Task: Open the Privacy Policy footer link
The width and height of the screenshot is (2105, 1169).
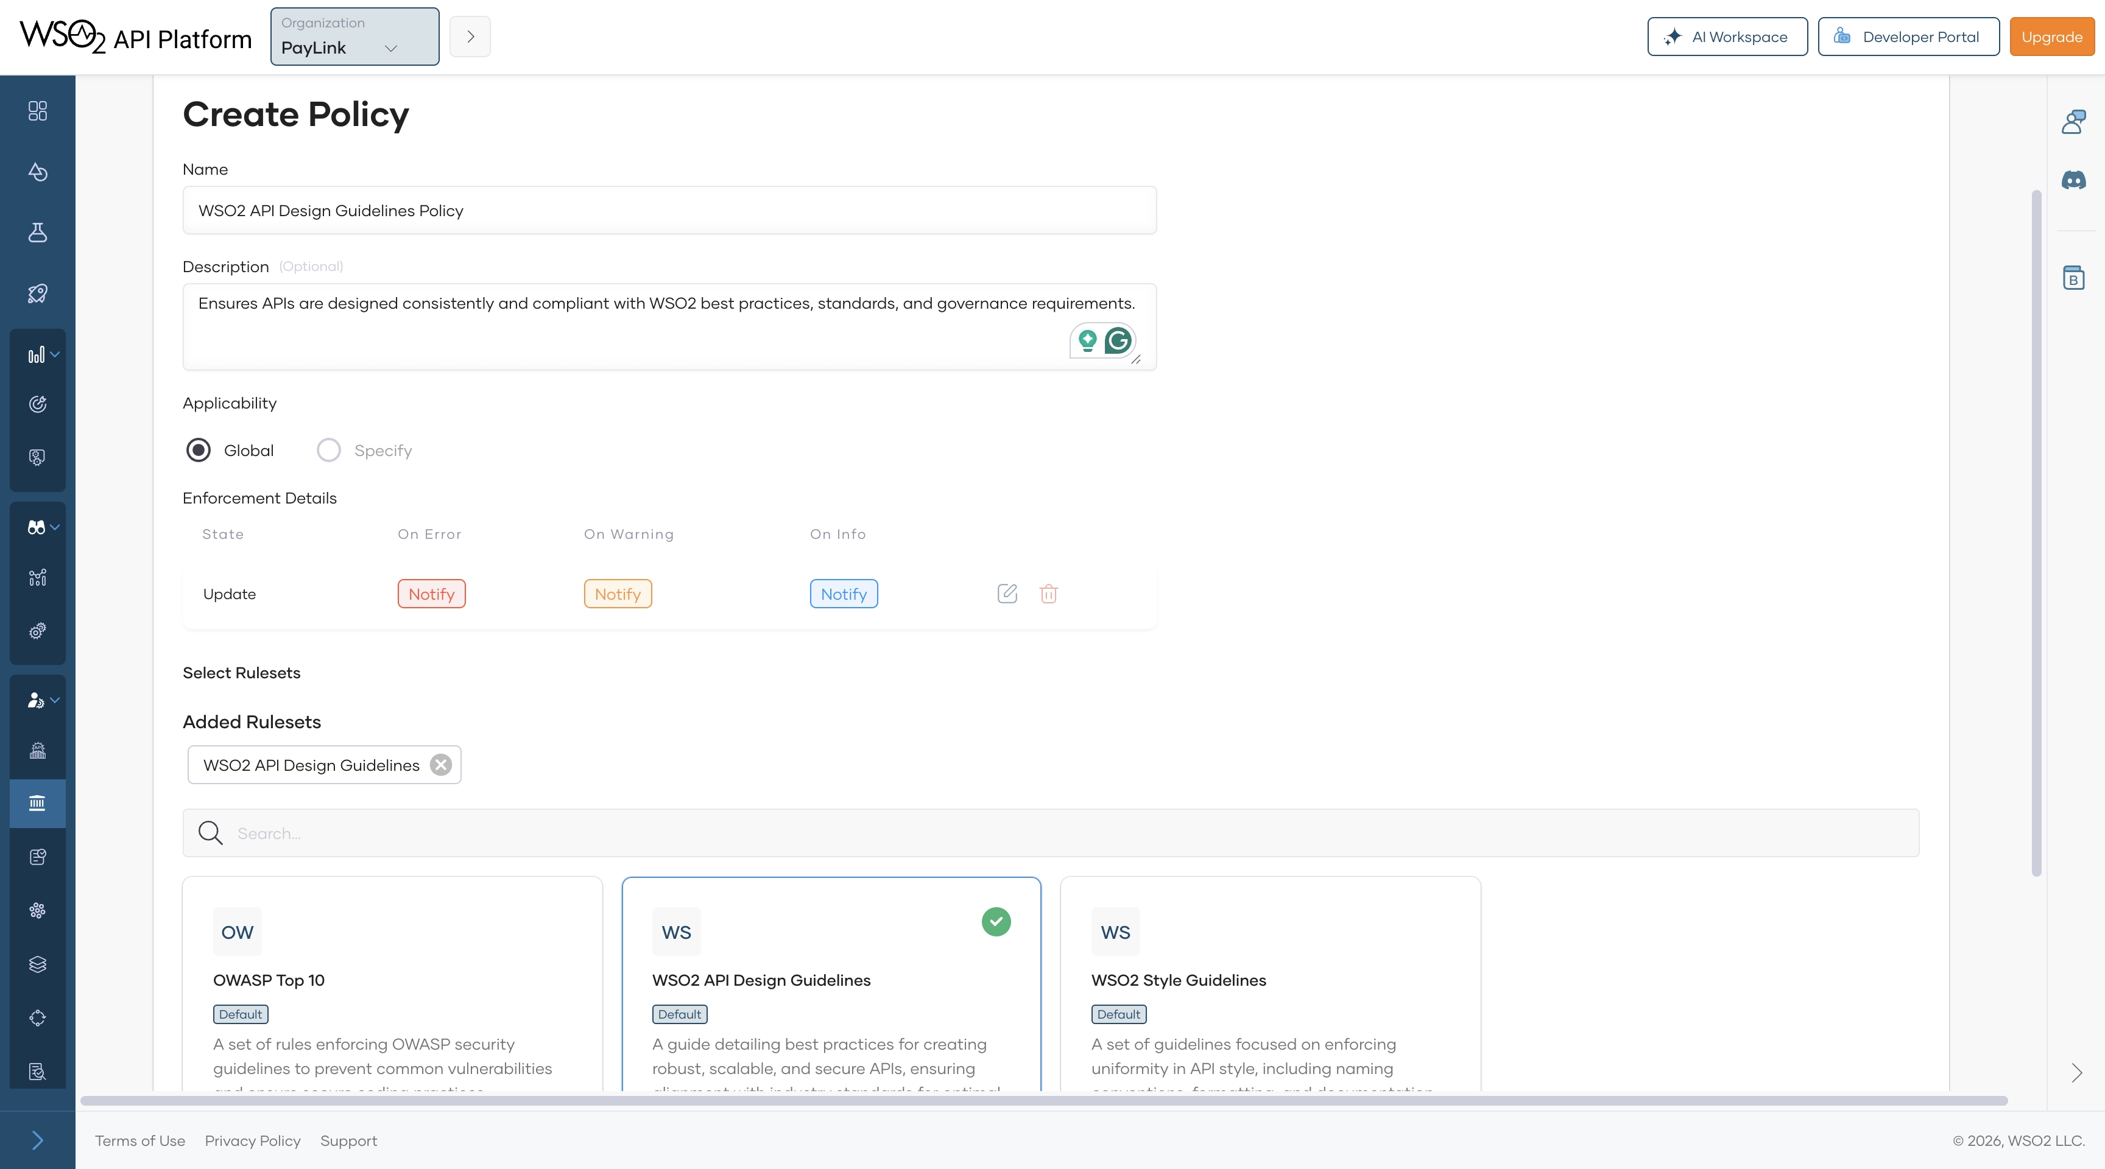Action: (x=253, y=1141)
